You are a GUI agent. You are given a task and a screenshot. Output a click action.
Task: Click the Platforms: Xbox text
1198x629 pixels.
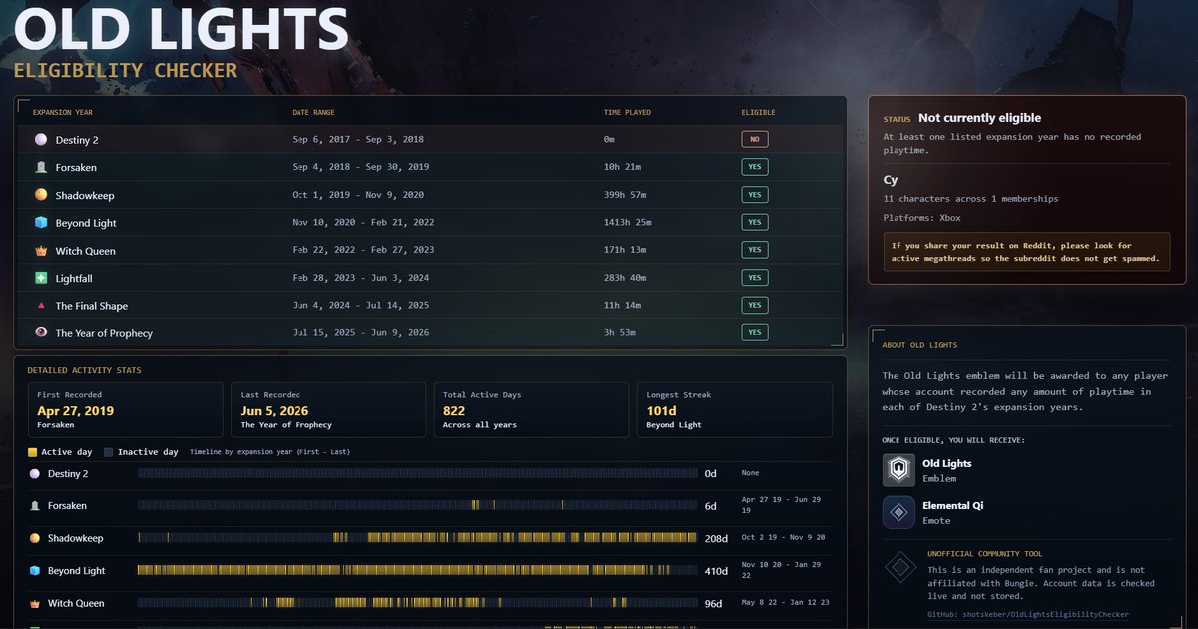[921, 217]
